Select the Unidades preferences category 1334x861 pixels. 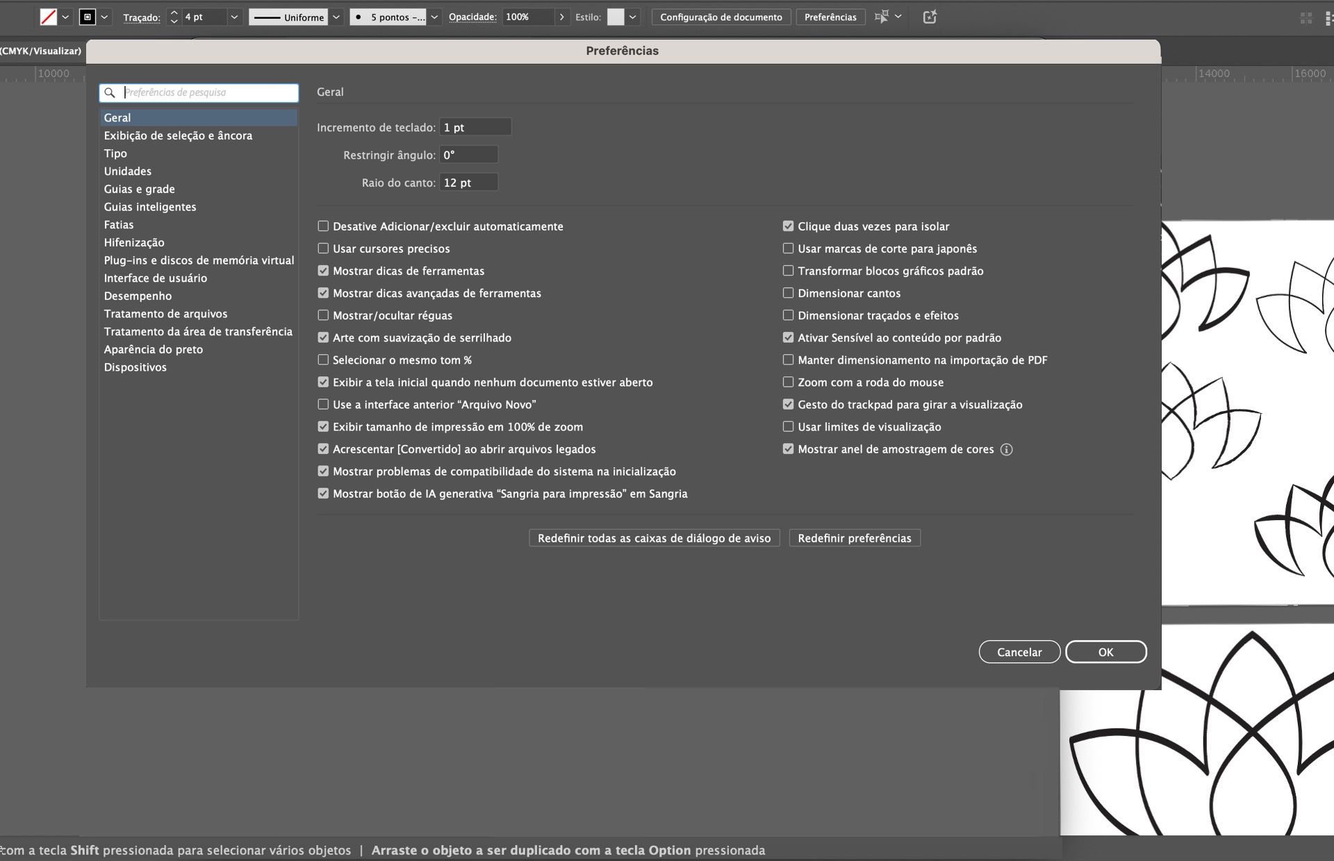pyautogui.click(x=128, y=171)
